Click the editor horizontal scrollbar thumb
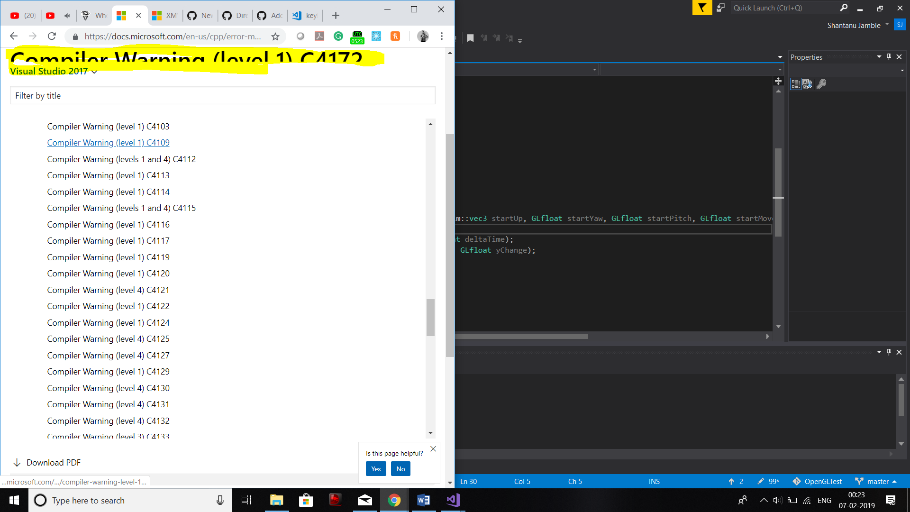 point(522,336)
